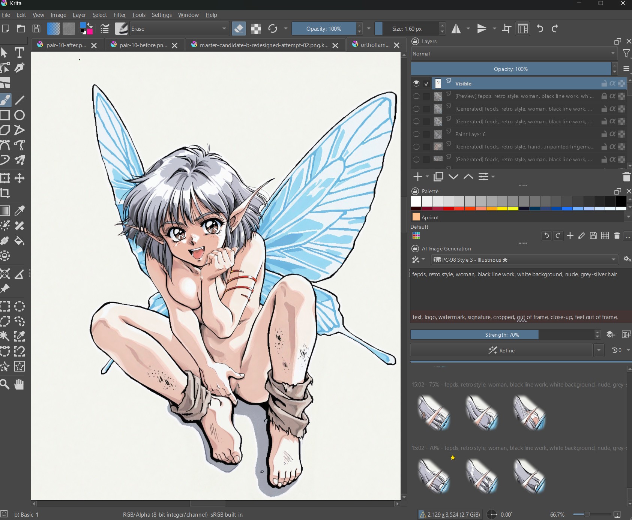Toggle vertical mirror tool
The width and height of the screenshot is (632, 520).
click(x=482, y=29)
